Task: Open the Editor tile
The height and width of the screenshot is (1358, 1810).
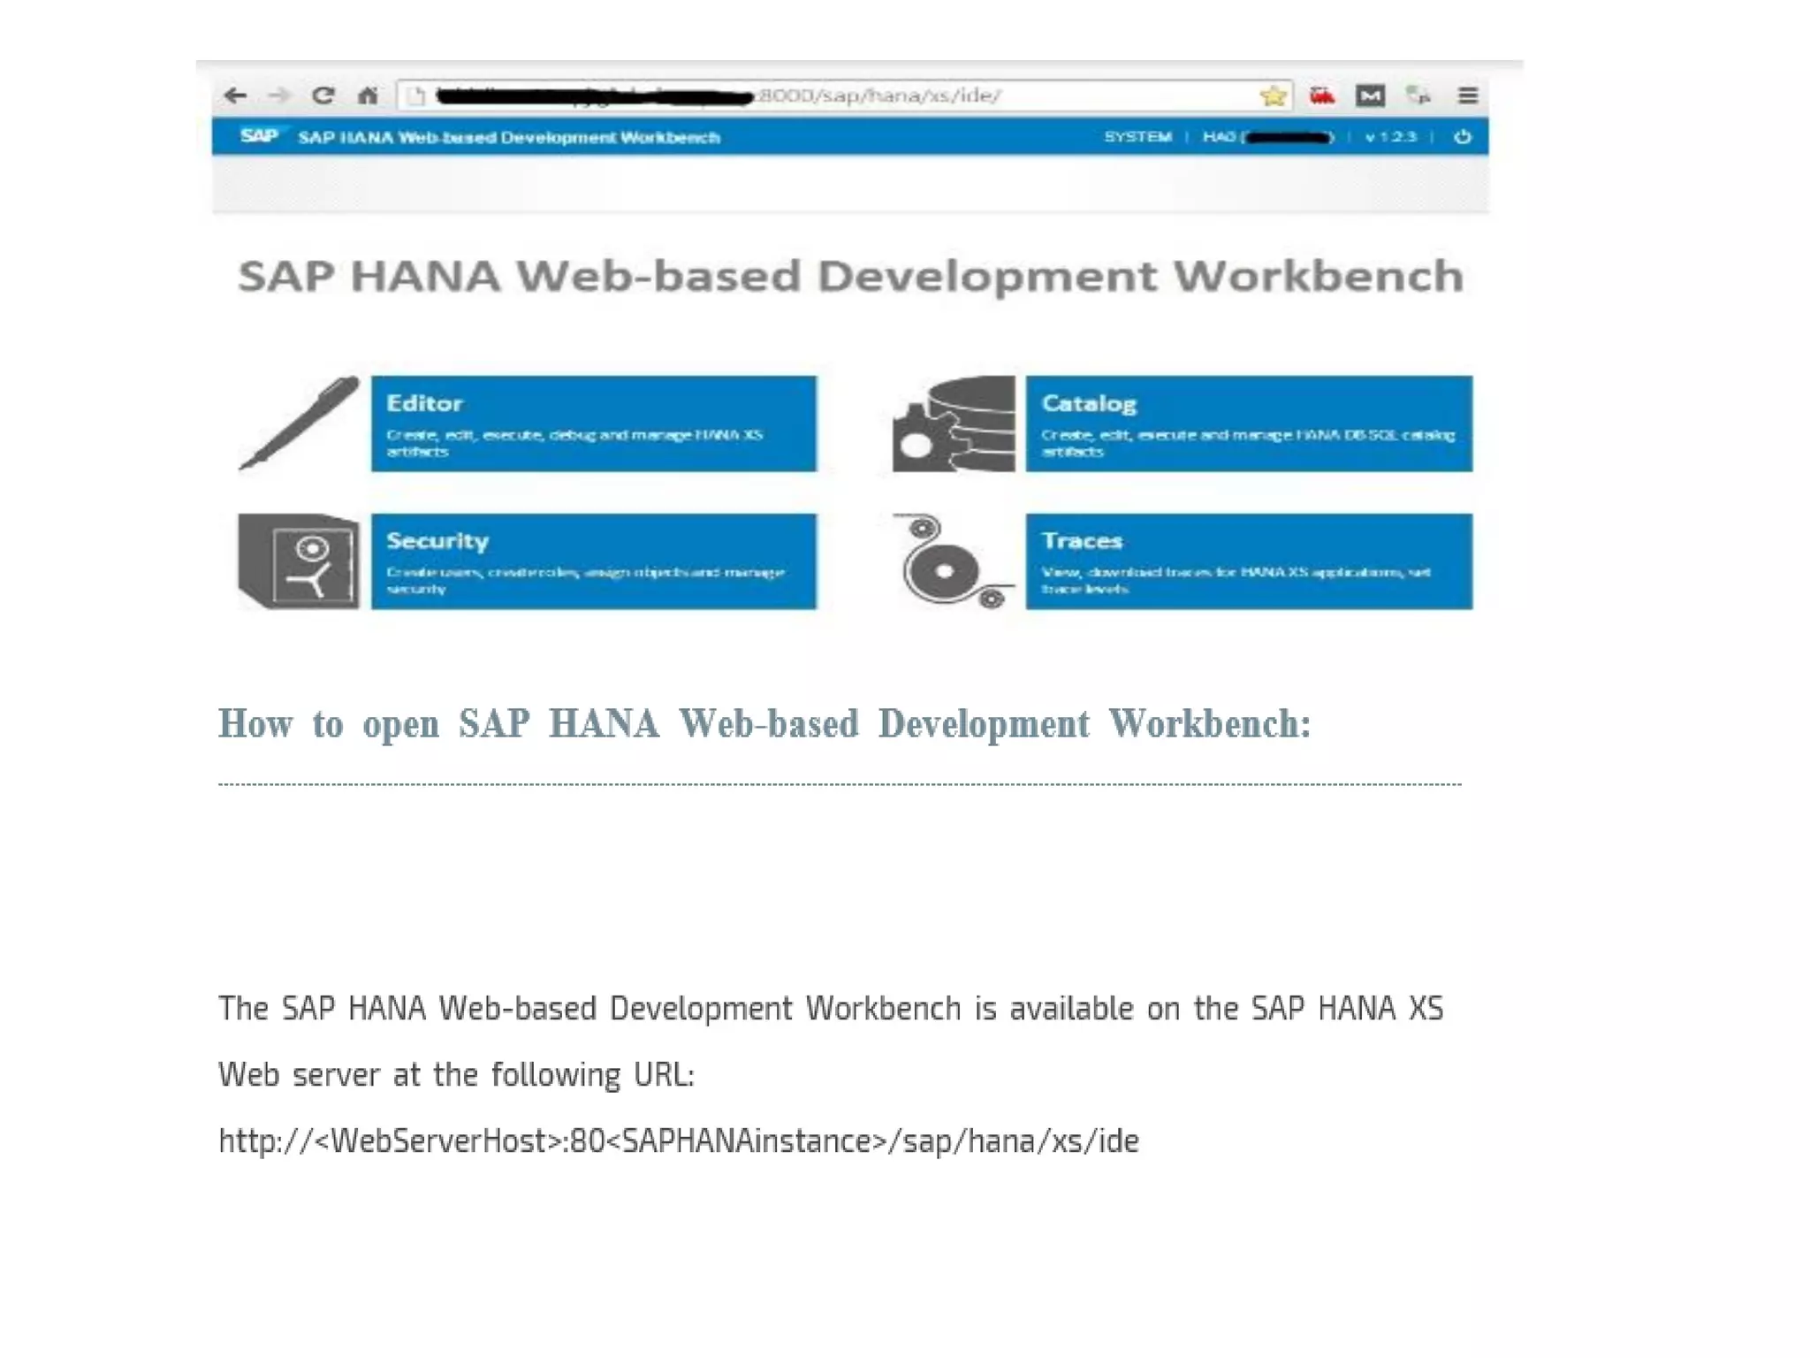Action: point(593,423)
